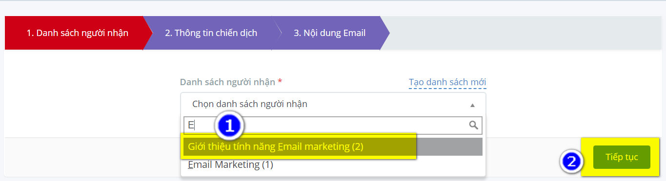666x181 pixels.
Task: Open step 1 Danh sách người nhận
Action: tap(77, 33)
